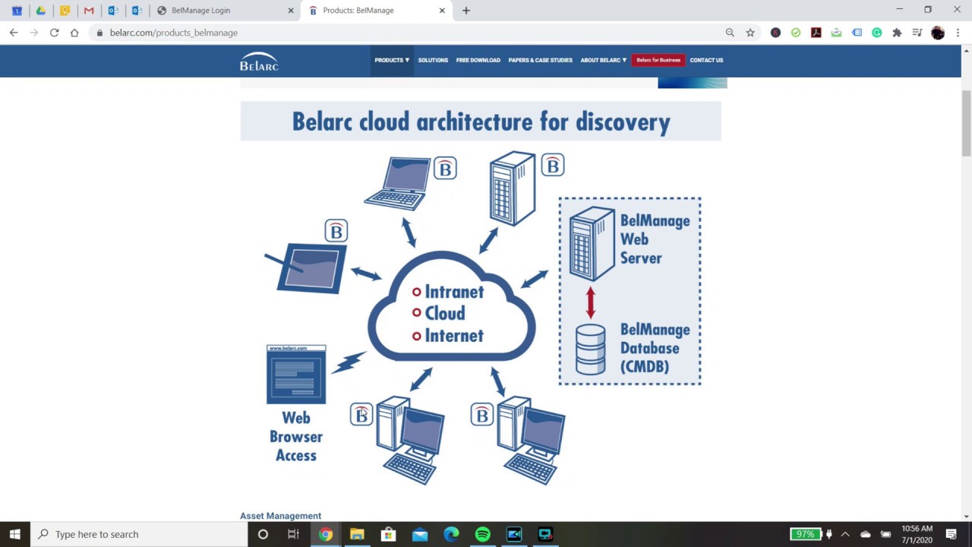The height and width of the screenshot is (547, 972).
Task: Open Microsoft Store from the taskbar
Action: click(388, 534)
